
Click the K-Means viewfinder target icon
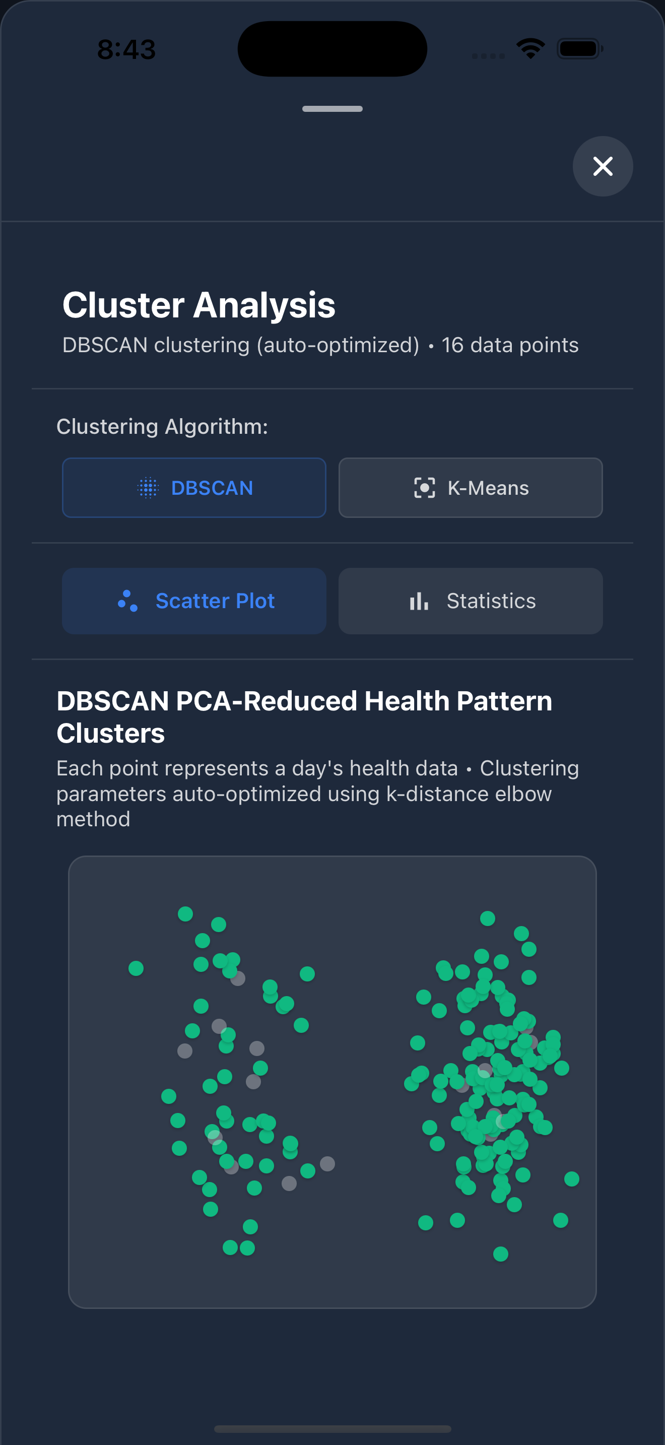pos(425,488)
